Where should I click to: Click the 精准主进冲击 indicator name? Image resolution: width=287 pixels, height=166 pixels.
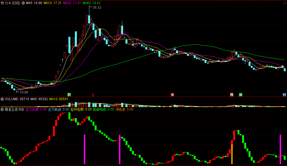click(x=14, y=109)
